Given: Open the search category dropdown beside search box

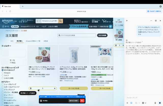Looking at the screenshot, I should point(38,21).
